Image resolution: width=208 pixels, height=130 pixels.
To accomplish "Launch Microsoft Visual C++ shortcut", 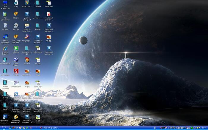I will [27, 26].
